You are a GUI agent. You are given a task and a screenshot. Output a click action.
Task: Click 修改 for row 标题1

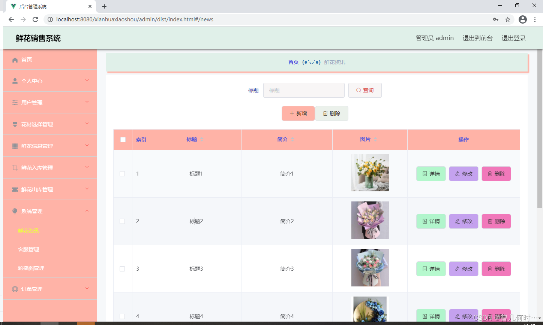coord(463,174)
